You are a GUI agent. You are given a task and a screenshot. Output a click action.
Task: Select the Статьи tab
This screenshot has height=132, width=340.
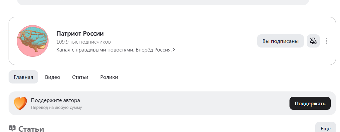[80, 77]
